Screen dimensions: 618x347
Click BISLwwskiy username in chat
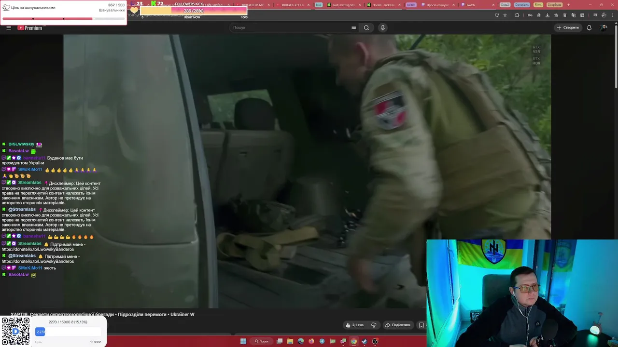click(21, 144)
